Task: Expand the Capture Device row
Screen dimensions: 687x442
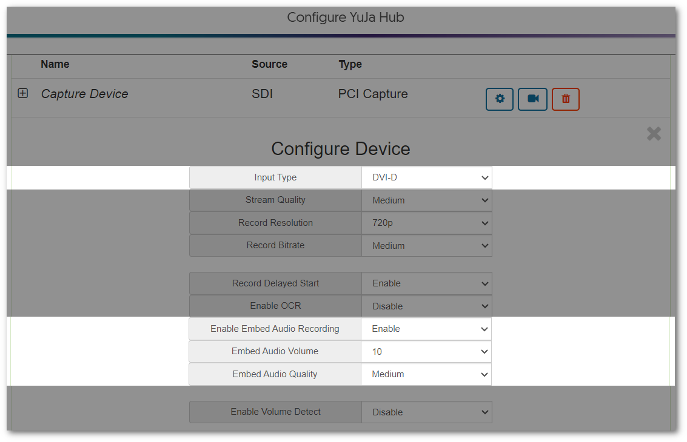Action: [22, 93]
